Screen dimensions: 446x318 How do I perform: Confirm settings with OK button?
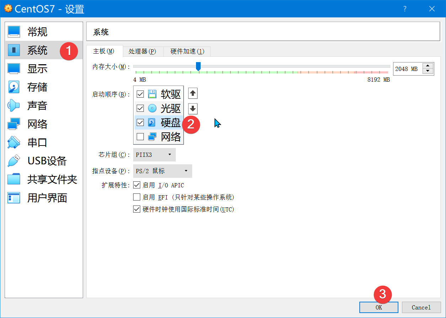pos(379,307)
